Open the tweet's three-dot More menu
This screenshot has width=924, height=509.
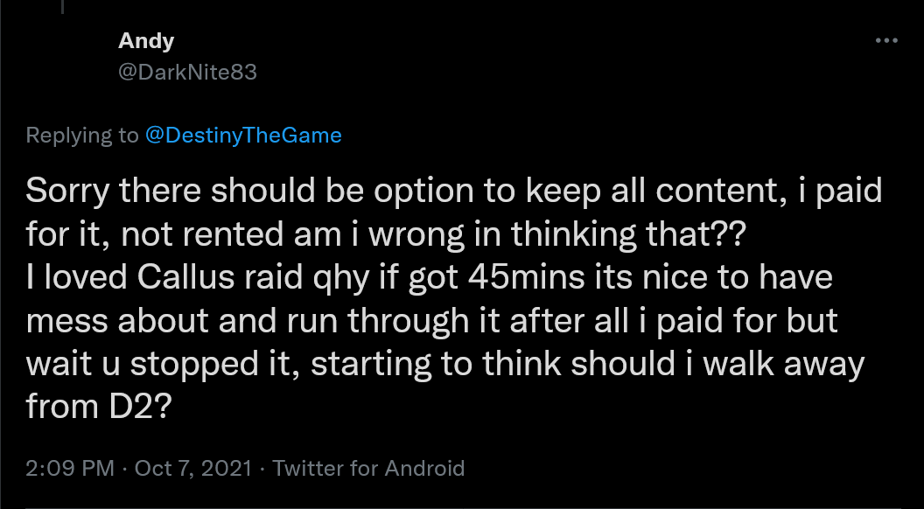tap(886, 40)
